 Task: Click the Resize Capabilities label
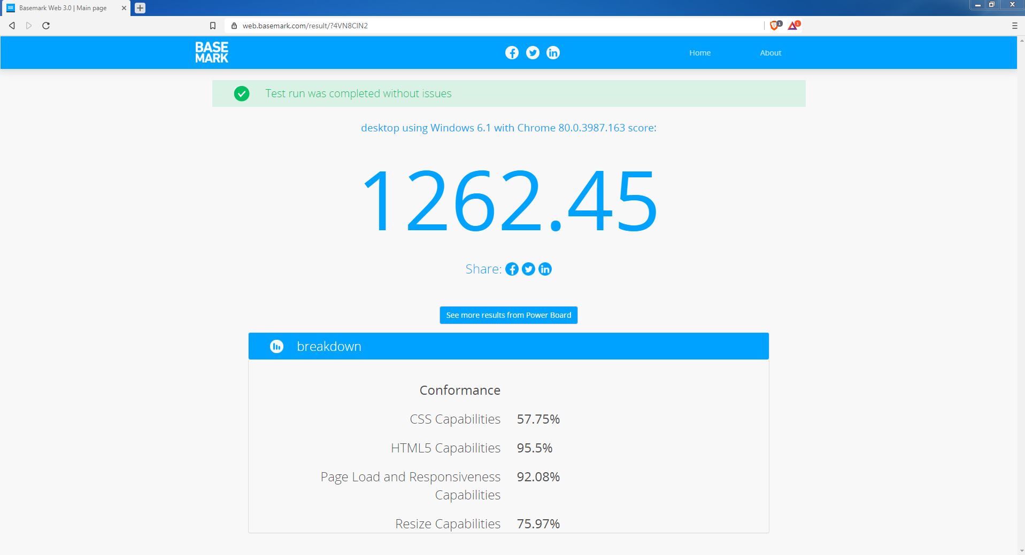point(448,524)
